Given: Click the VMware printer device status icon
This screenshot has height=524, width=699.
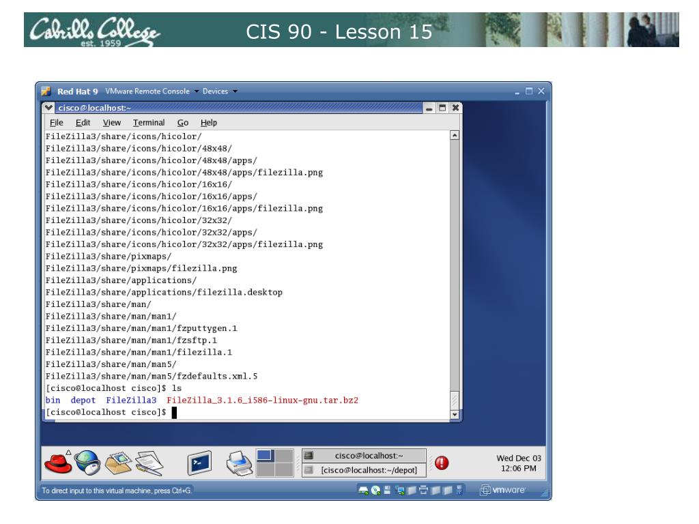Looking at the screenshot, I should tap(423, 490).
